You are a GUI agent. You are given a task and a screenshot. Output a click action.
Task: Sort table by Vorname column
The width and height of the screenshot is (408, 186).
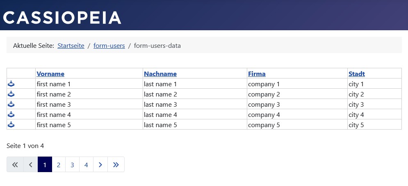[x=50, y=74]
